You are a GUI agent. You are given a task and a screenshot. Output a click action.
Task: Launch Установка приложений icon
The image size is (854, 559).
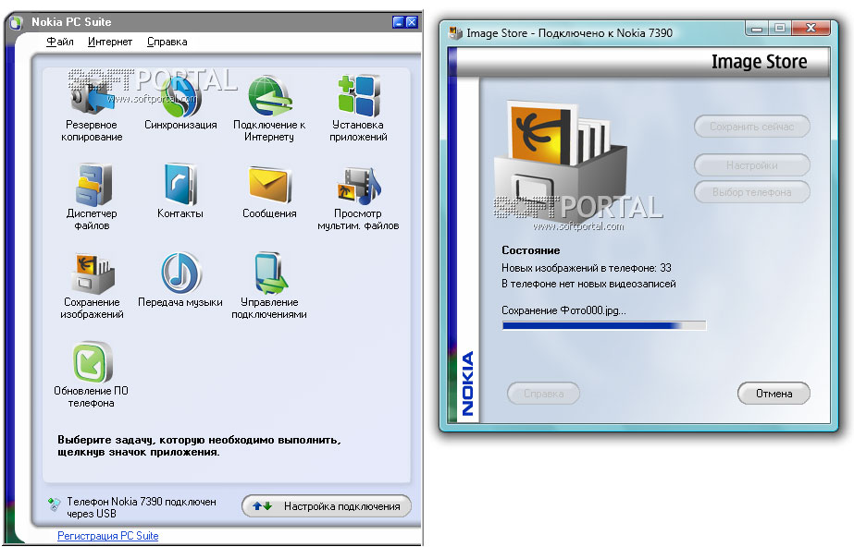[358, 97]
